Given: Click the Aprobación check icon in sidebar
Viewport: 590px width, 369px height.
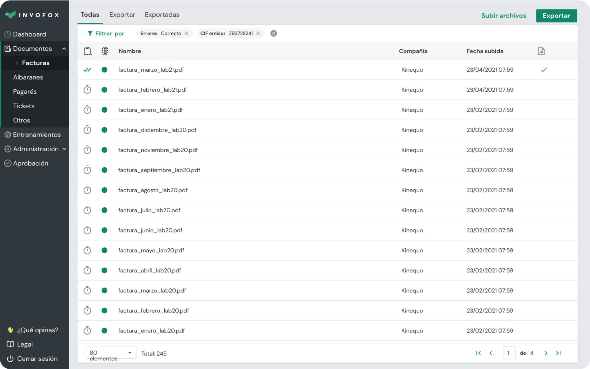Looking at the screenshot, I should (8, 163).
